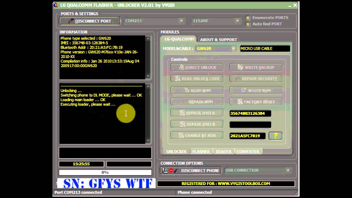
Task: Switch to UNLOCKER tab
Action: [x=176, y=152]
